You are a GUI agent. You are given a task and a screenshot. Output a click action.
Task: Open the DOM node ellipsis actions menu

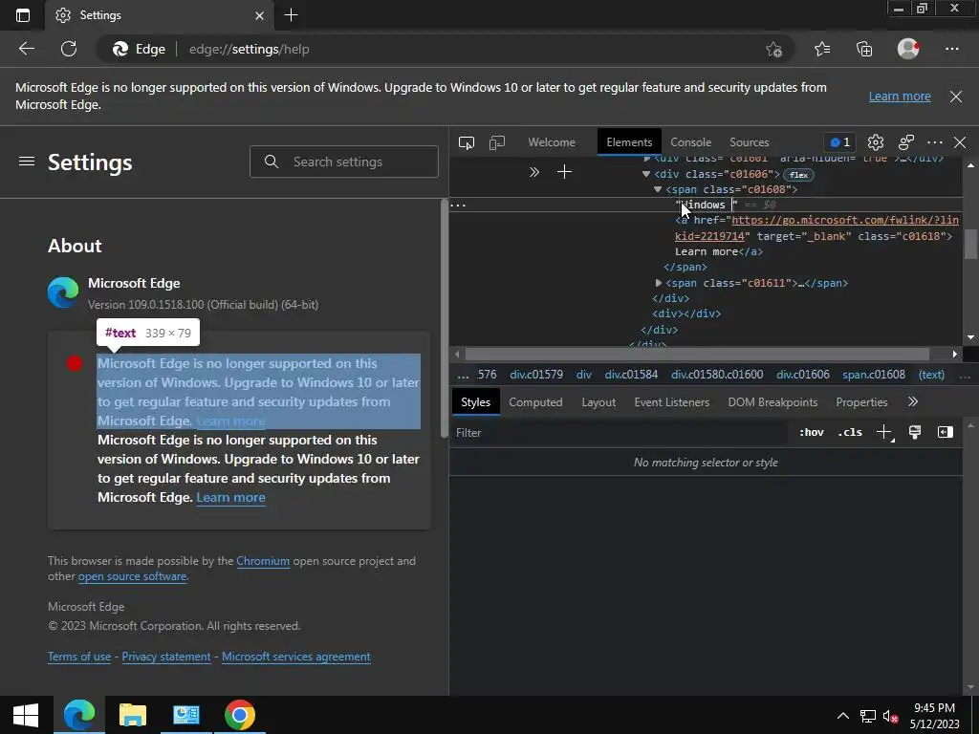click(458, 205)
